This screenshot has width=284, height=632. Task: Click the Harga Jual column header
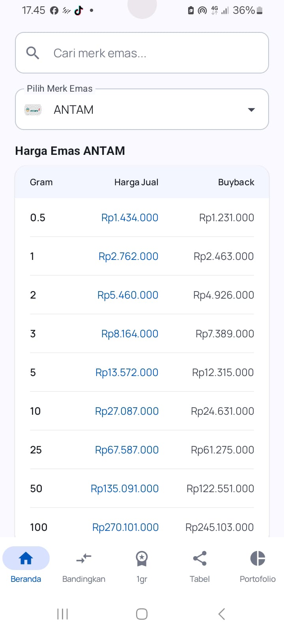pyautogui.click(x=136, y=182)
